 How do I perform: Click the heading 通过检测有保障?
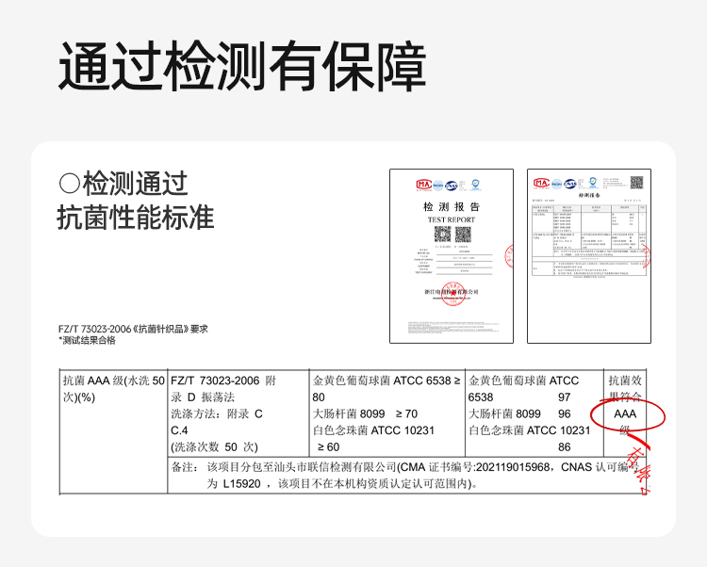tap(242, 67)
